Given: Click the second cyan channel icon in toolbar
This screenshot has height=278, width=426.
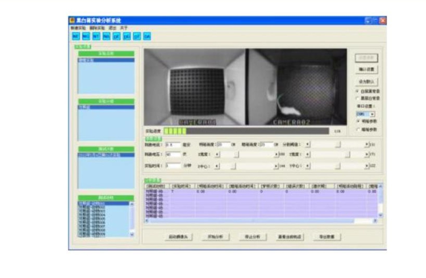Looking at the screenshot, I should 86,36.
